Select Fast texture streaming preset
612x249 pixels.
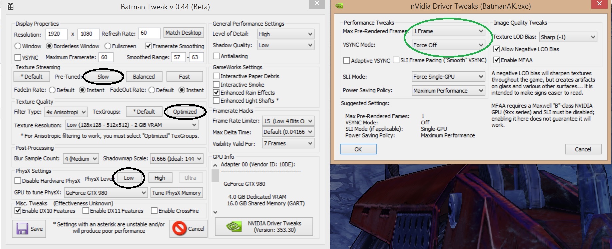coord(184,77)
